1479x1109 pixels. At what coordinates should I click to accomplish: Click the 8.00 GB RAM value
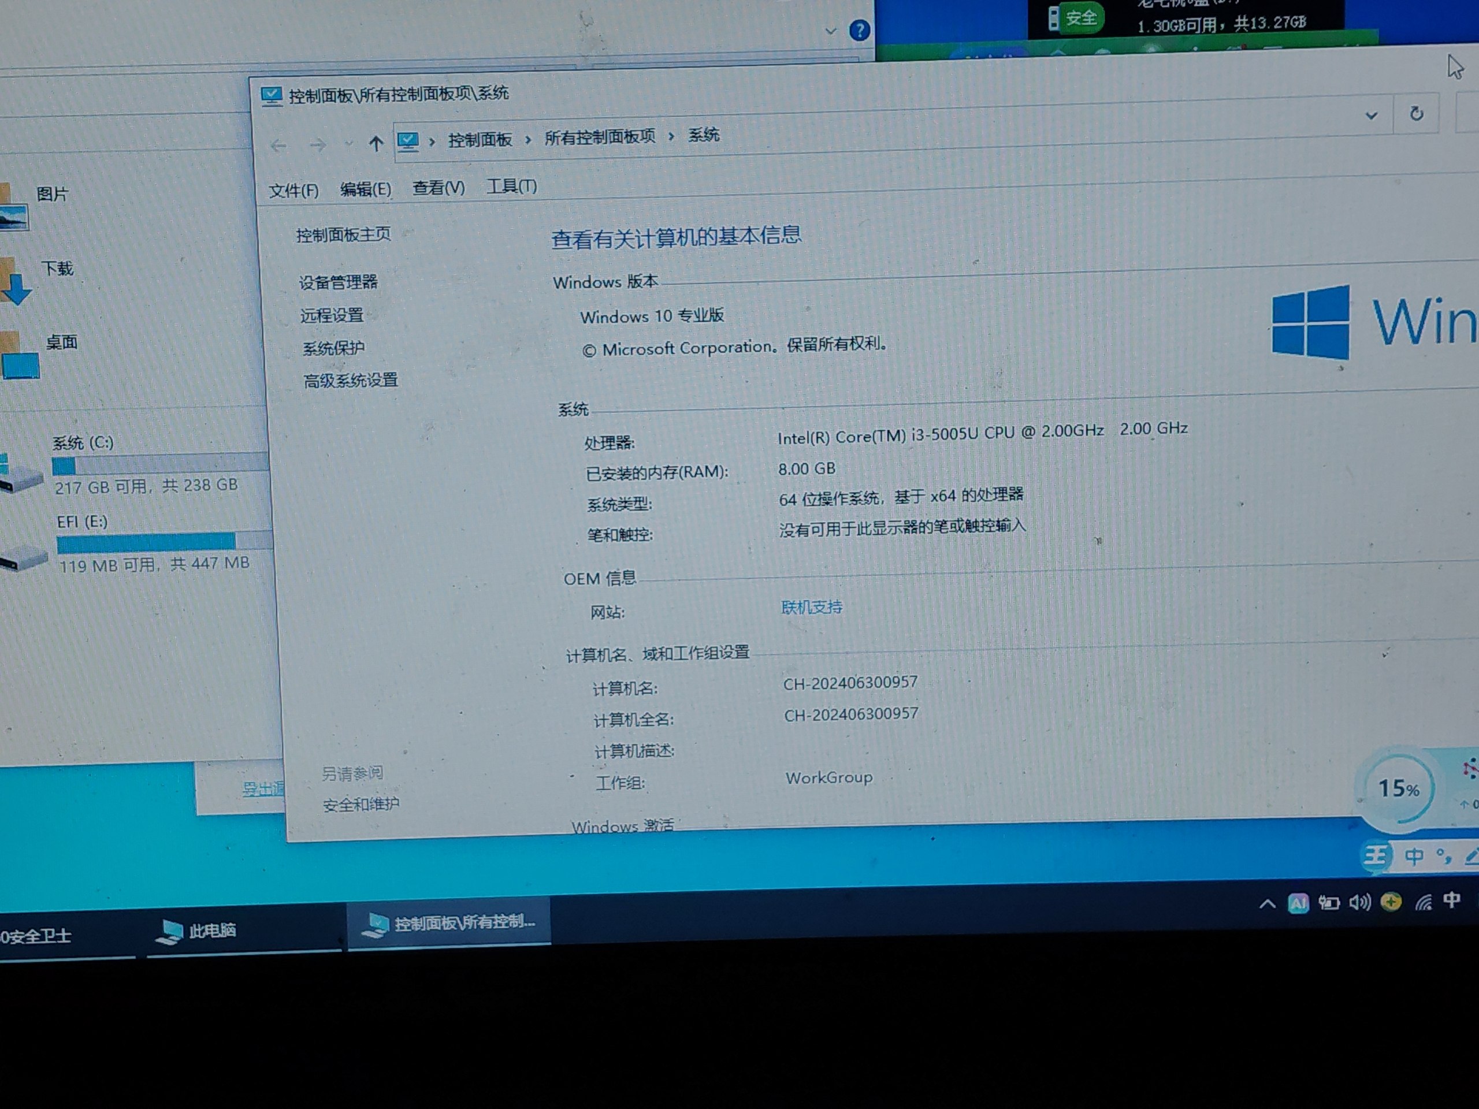pyautogui.click(x=807, y=468)
